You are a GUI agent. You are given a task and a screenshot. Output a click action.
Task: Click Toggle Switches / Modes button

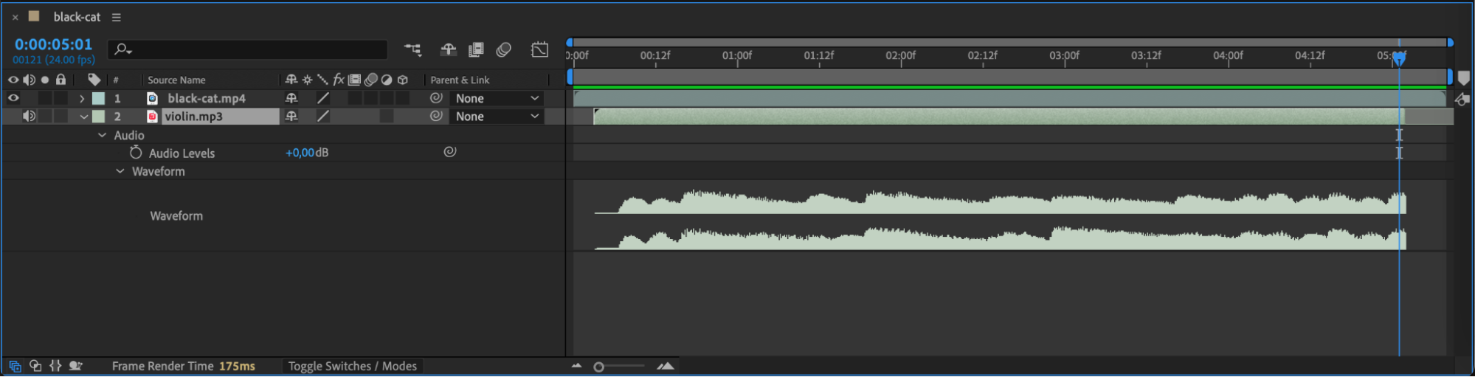click(352, 366)
